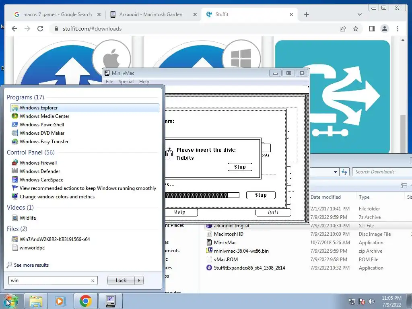Select MacintoshHD disc image file
Viewport: 412px width, 309px height.
tap(229, 234)
